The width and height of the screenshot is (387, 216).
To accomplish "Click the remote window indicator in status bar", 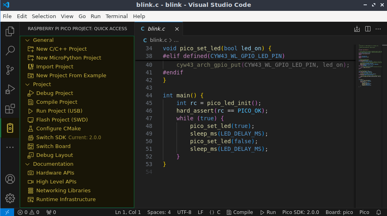I will (7, 212).
